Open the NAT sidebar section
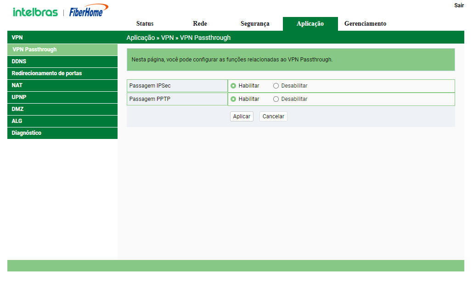This screenshot has height=282, width=473. click(x=62, y=85)
